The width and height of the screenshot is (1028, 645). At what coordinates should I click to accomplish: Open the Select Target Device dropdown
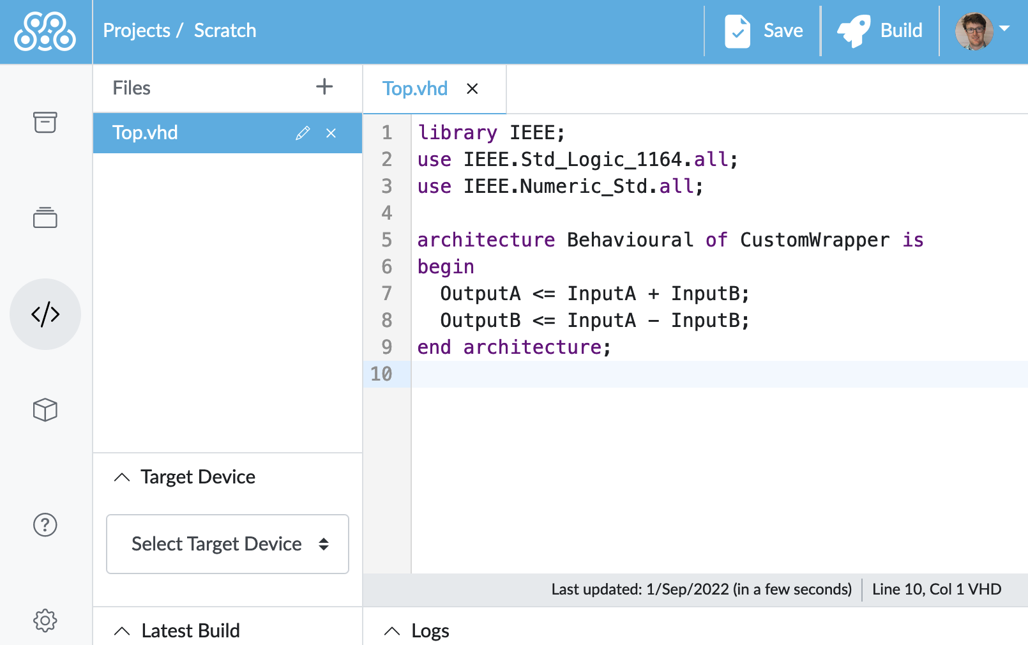pos(227,544)
